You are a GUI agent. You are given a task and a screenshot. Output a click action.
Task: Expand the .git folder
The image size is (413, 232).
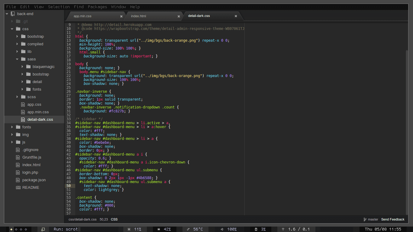point(11,21)
